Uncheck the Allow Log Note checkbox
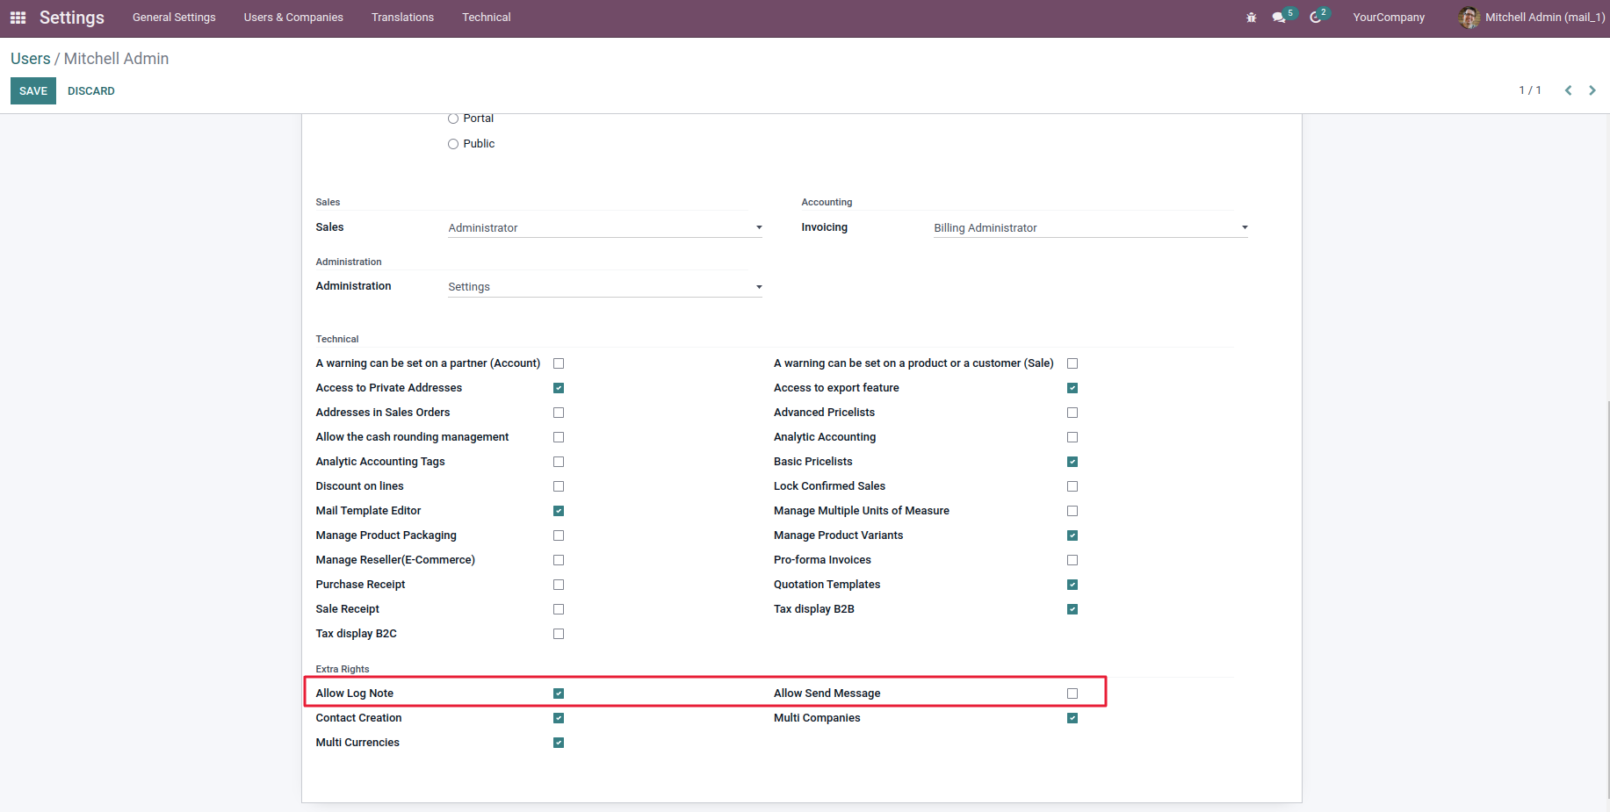Screen dimensions: 1610x812 click(559, 693)
